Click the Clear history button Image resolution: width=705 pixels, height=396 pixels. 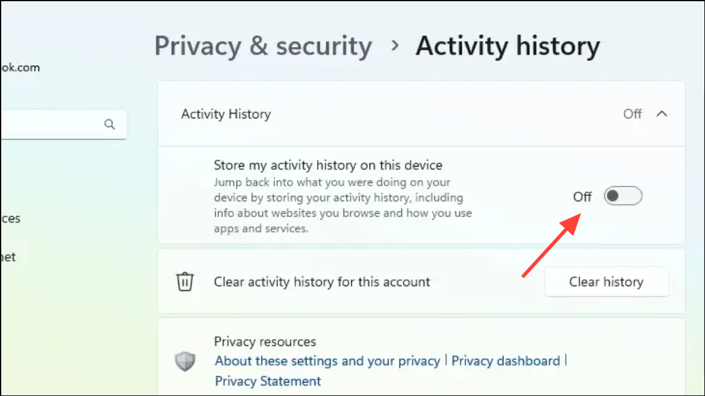tap(606, 282)
